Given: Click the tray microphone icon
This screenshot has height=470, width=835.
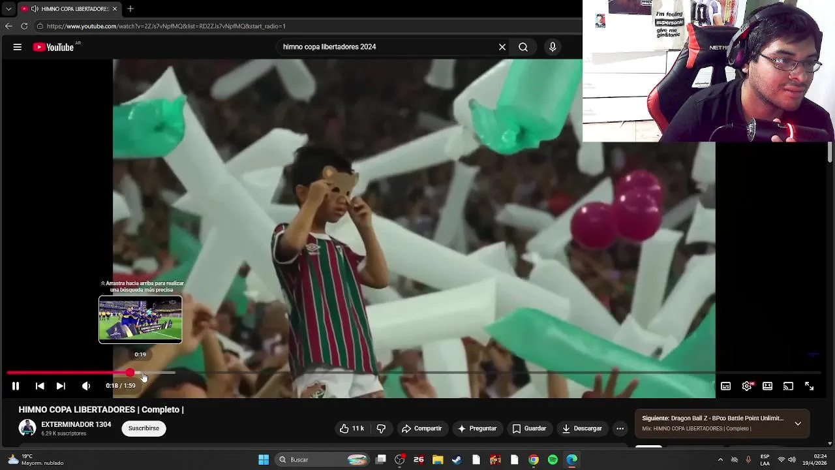Looking at the screenshot, I should click(x=748, y=460).
